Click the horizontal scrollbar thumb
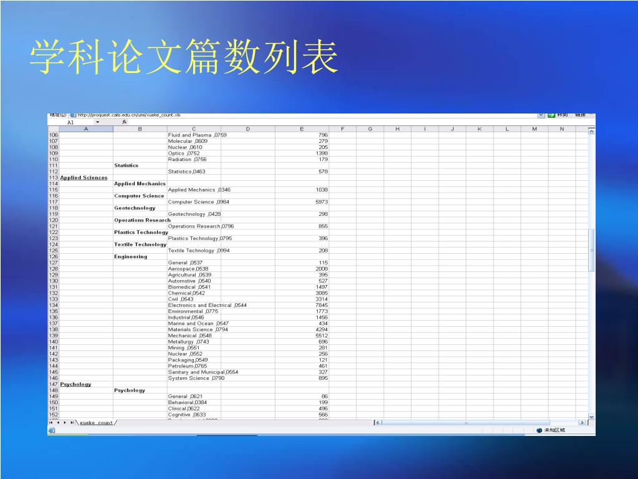Screen dimensions: 638x479 pos(466,423)
